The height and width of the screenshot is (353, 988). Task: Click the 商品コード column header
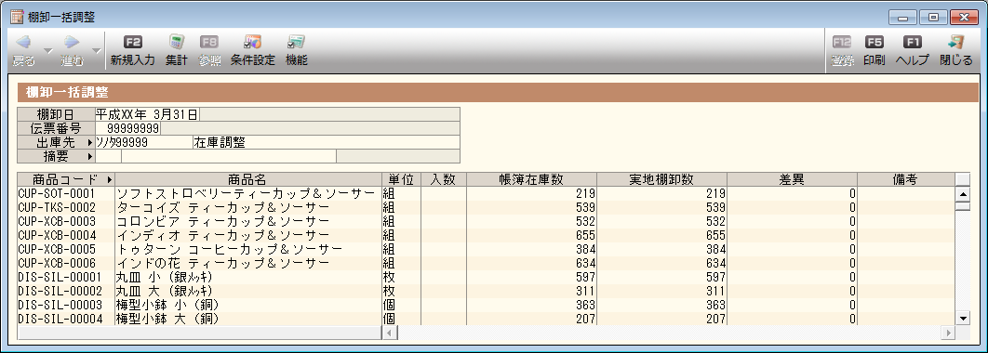[66, 179]
